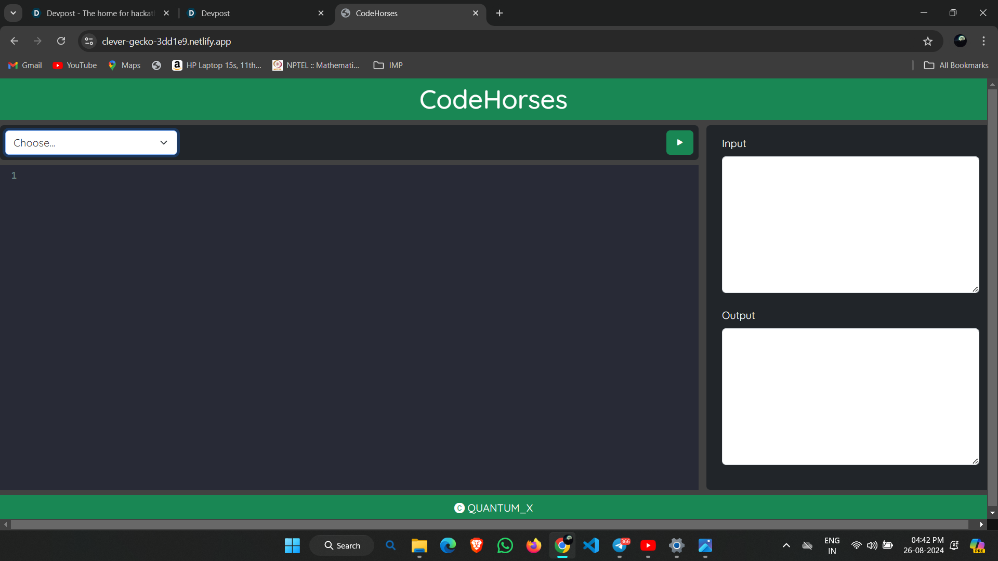Open Gmail from the bookmarks bar
Viewport: 998px width, 561px height.
(24, 65)
